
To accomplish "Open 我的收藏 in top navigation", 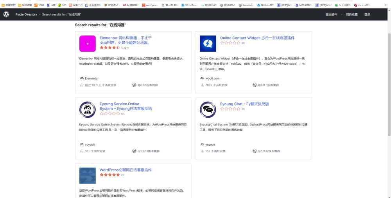I will pos(352,14).
